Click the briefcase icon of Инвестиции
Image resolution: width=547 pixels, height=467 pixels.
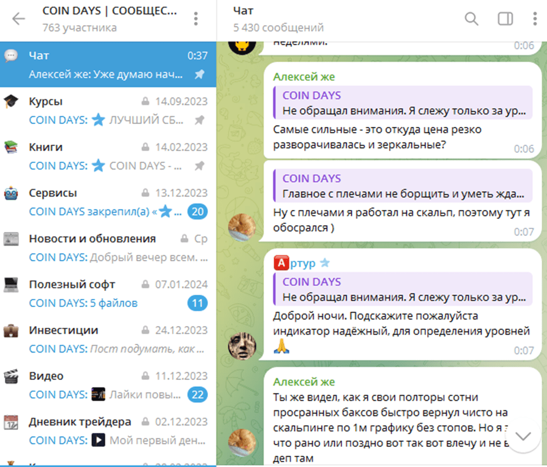click(x=11, y=331)
